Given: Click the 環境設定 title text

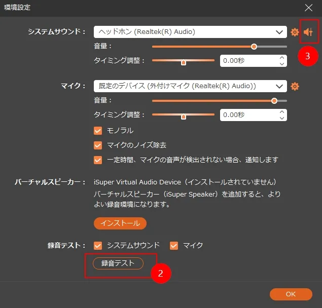Looking at the screenshot, I should click(17, 8).
